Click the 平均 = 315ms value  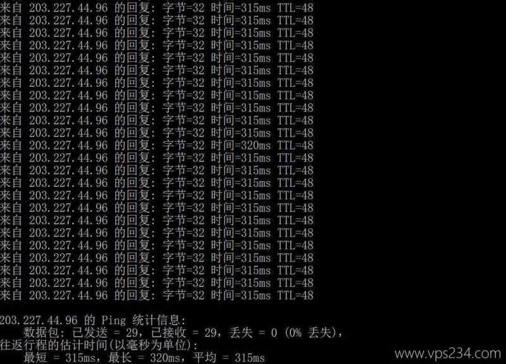229,358
